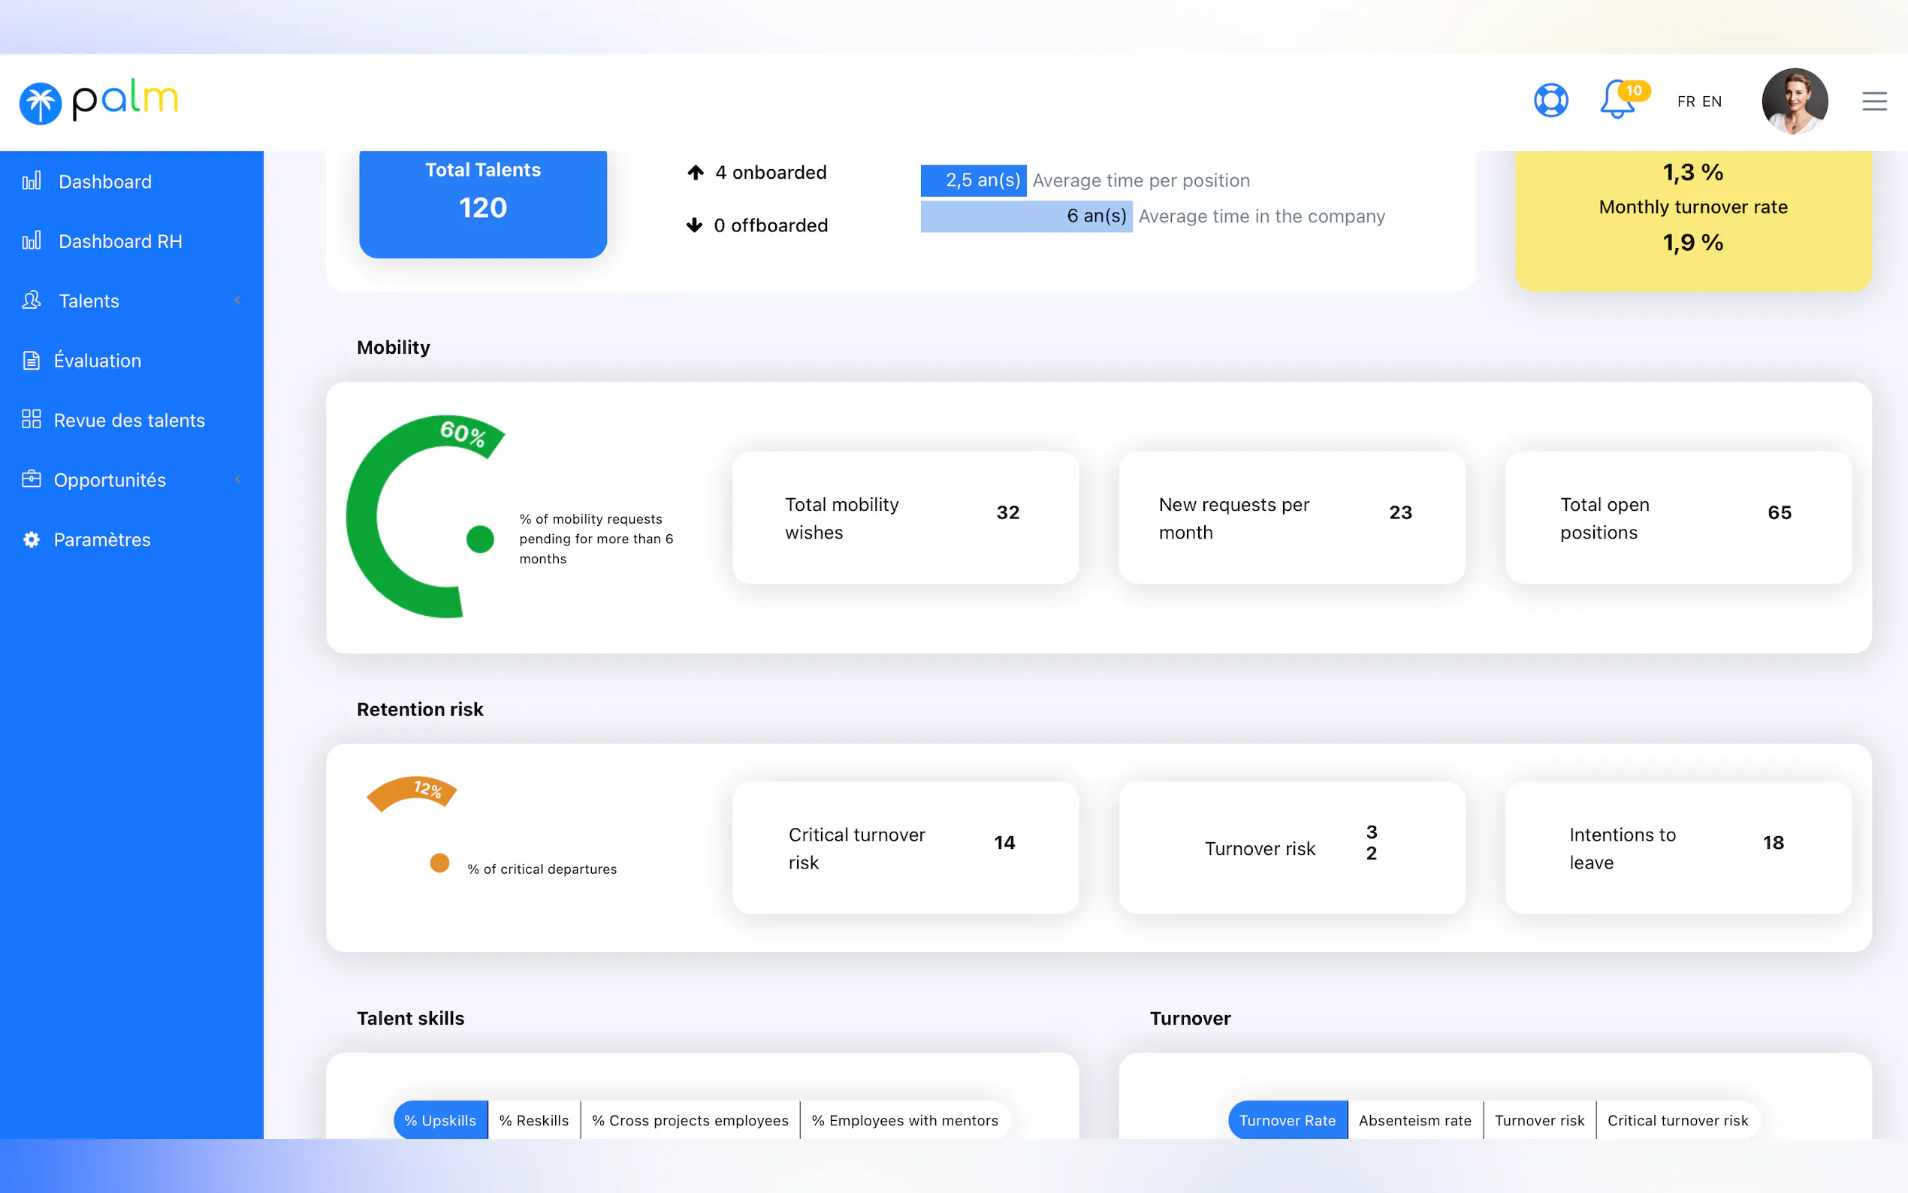Switch to Critical turnover risk tab
The height and width of the screenshot is (1193, 1908).
tap(1677, 1119)
